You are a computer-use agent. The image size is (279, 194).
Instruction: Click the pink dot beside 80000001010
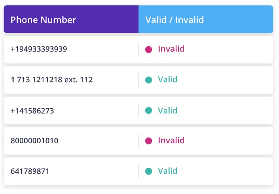click(x=148, y=141)
